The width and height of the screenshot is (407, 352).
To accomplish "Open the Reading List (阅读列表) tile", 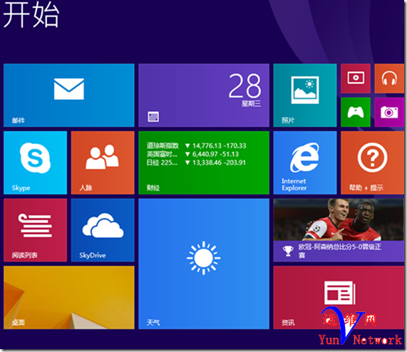I will point(36,230).
